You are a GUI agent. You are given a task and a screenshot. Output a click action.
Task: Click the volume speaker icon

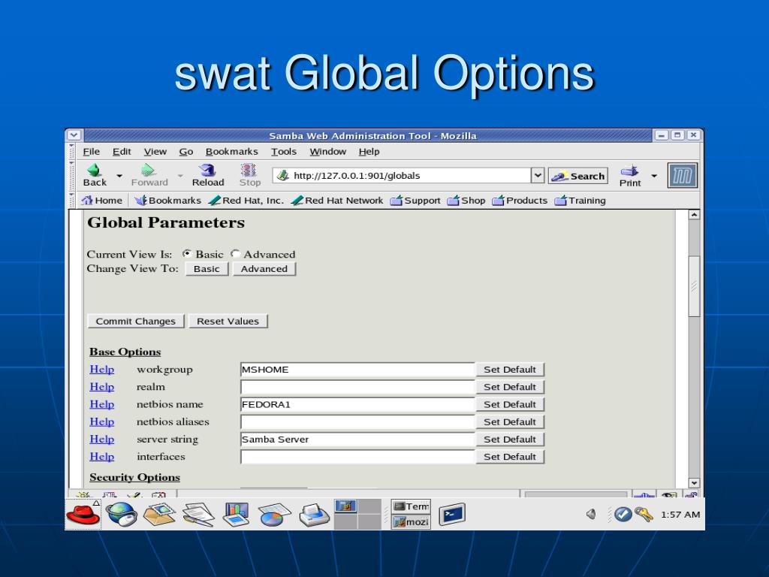[x=592, y=514]
